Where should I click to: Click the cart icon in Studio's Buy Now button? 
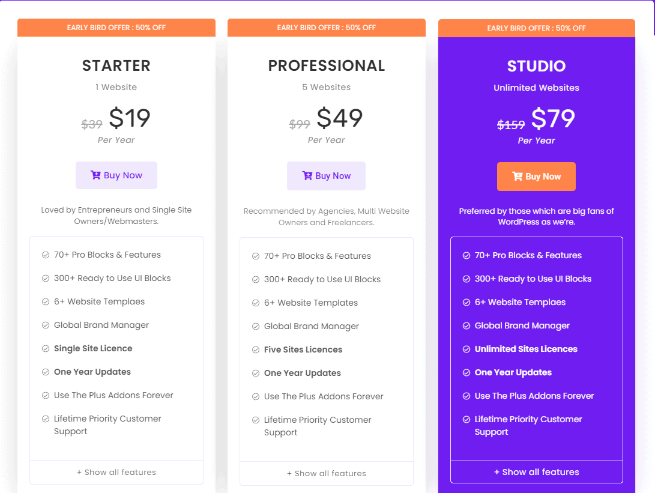coord(516,177)
